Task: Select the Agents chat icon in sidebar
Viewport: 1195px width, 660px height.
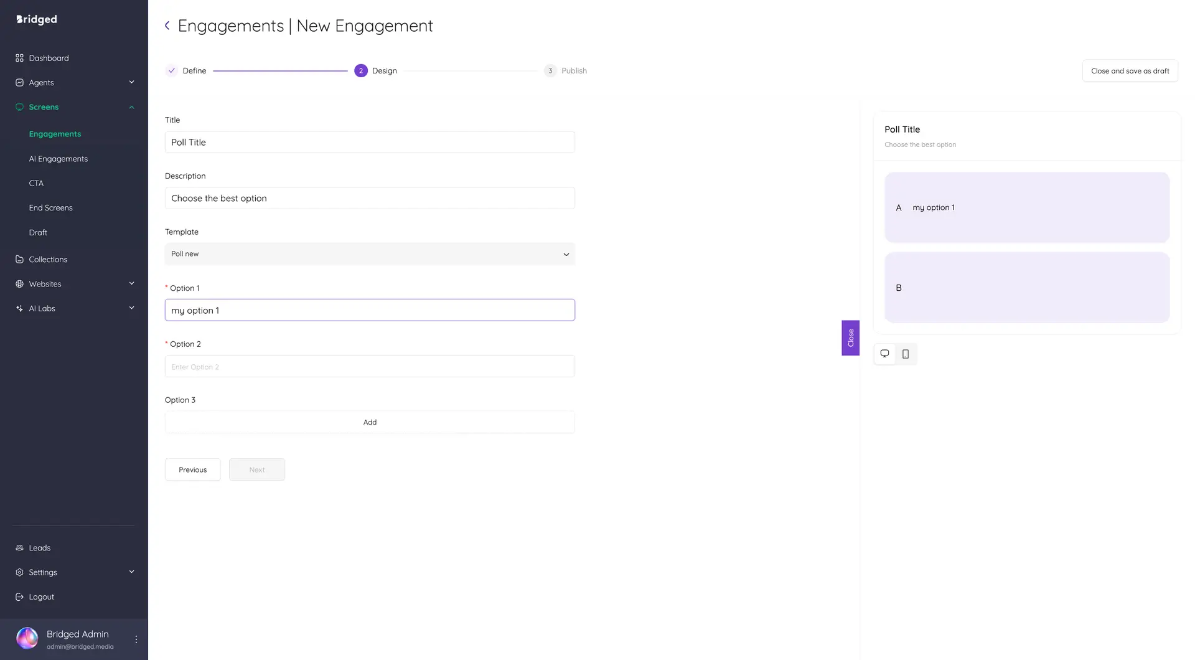Action: [19, 82]
